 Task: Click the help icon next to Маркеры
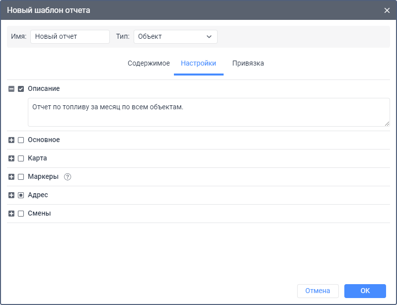68,177
